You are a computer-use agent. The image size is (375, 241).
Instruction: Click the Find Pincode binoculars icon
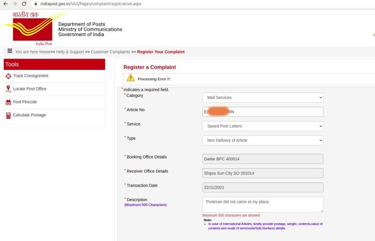tap(8, 102)
